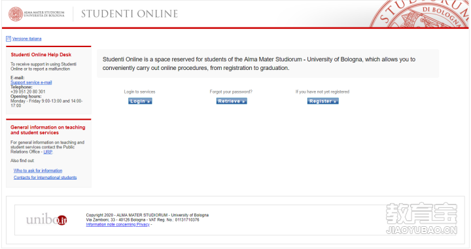Click the Login button
This screenshot has height=249, width=471.
140,101
